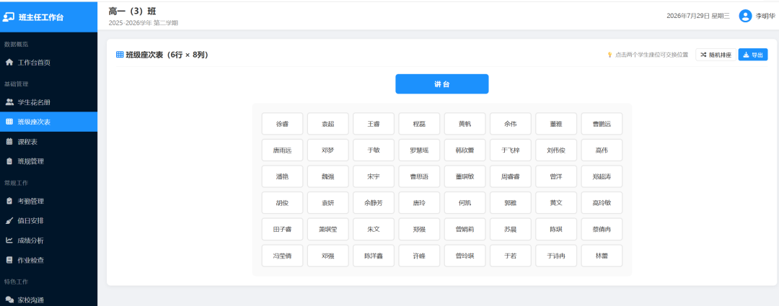This screenshot has height=306, width=779.
Task: Click the 随机排座 shuffle button
Action: coord(716,55)
